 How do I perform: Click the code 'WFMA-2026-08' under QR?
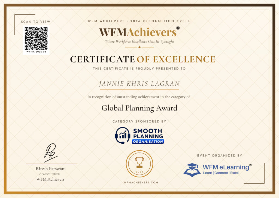coord(36,52)
